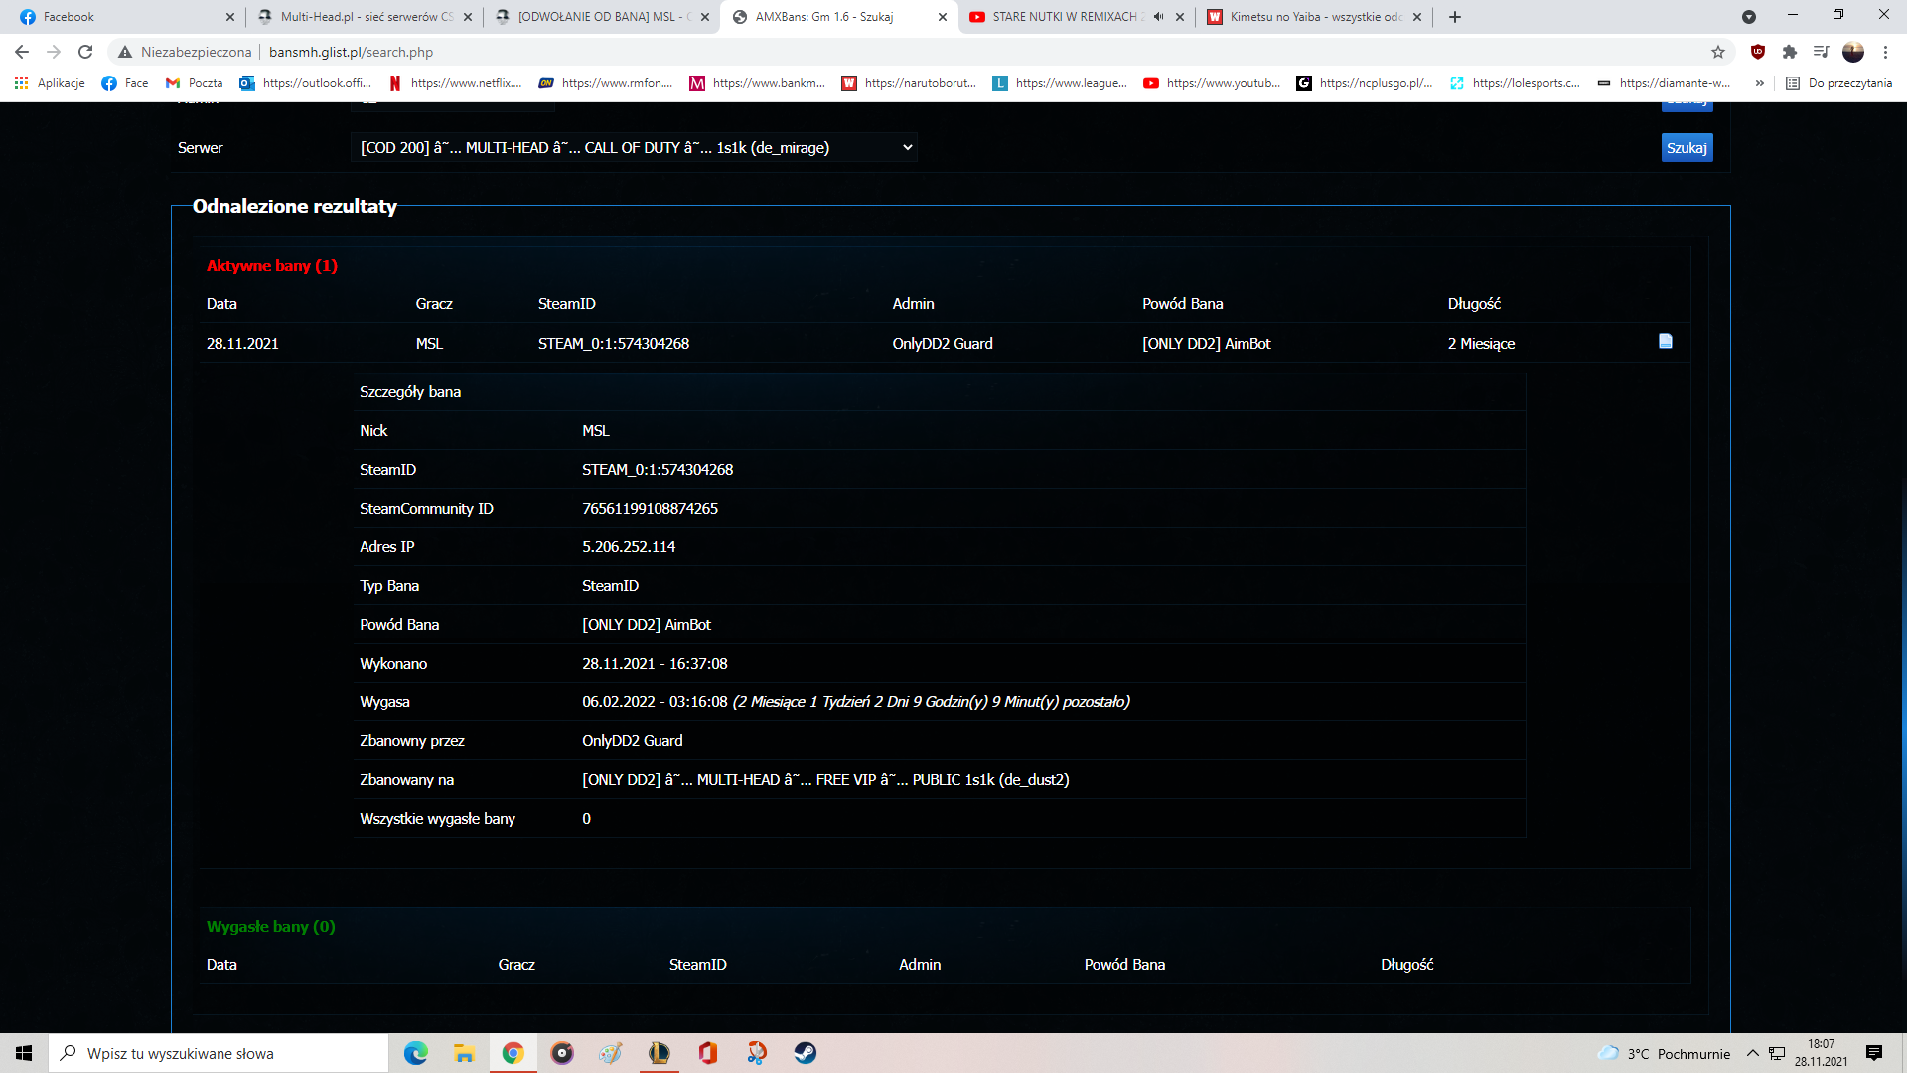Reload the page with refresh icon

(x=85, y=52)
